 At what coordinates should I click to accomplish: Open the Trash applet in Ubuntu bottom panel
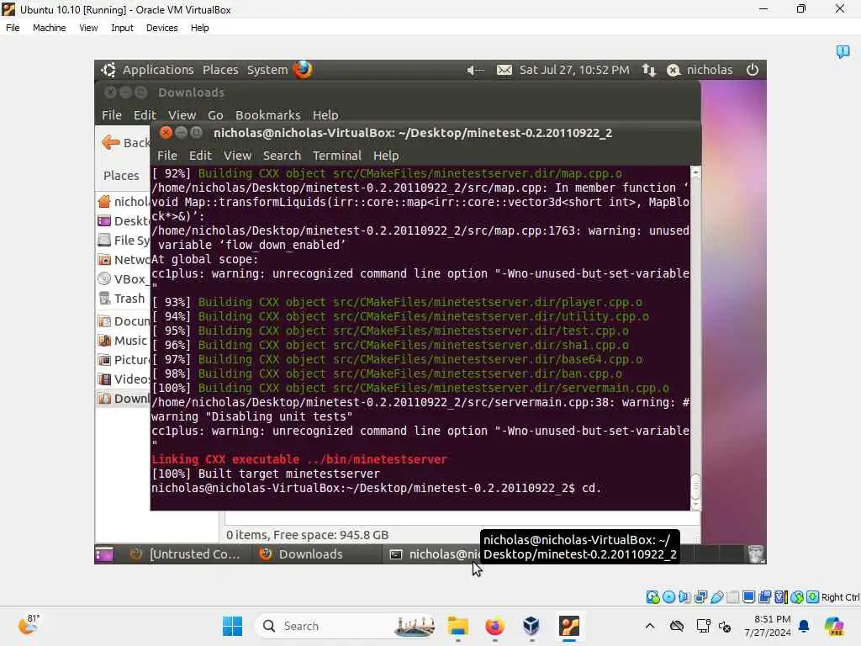click(756, 554)
